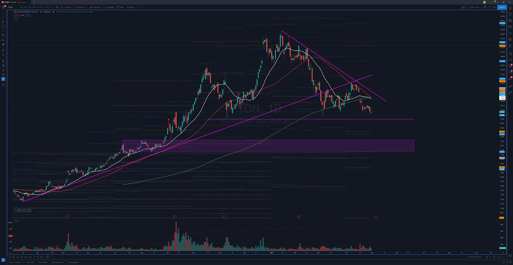Toggle the log scale option

(x=494, y=257)
